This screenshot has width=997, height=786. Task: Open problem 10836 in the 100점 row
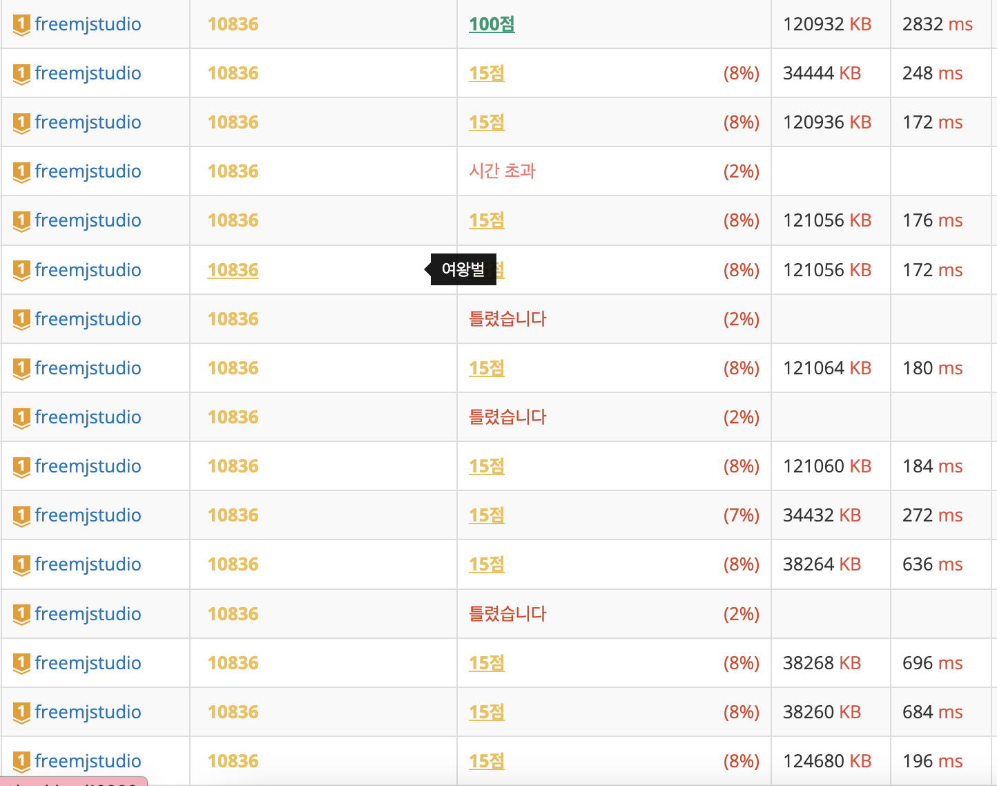[x=233, y=24]
